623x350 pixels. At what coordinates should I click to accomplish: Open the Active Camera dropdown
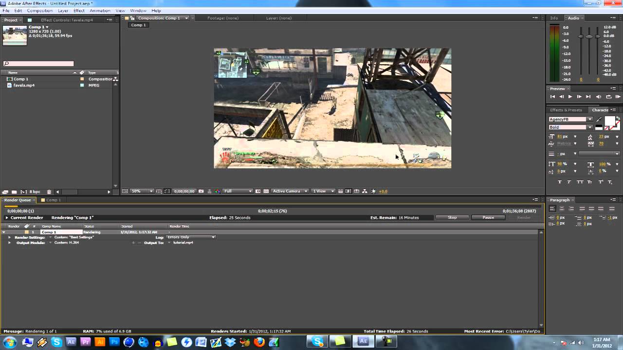[x=290, y=191]
